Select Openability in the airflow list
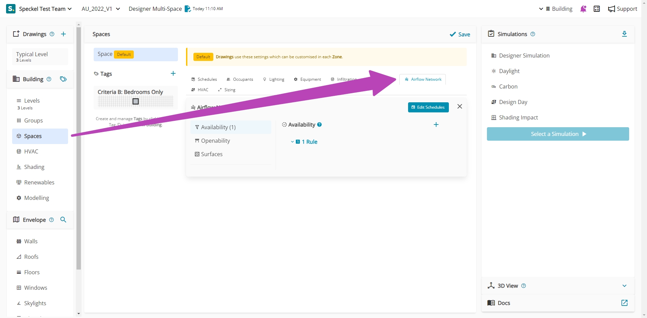 (215, 141)
